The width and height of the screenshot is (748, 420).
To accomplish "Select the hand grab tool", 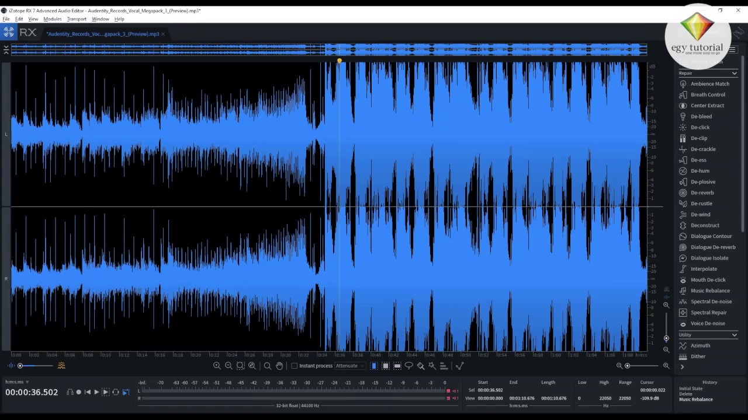I will 279,366.
